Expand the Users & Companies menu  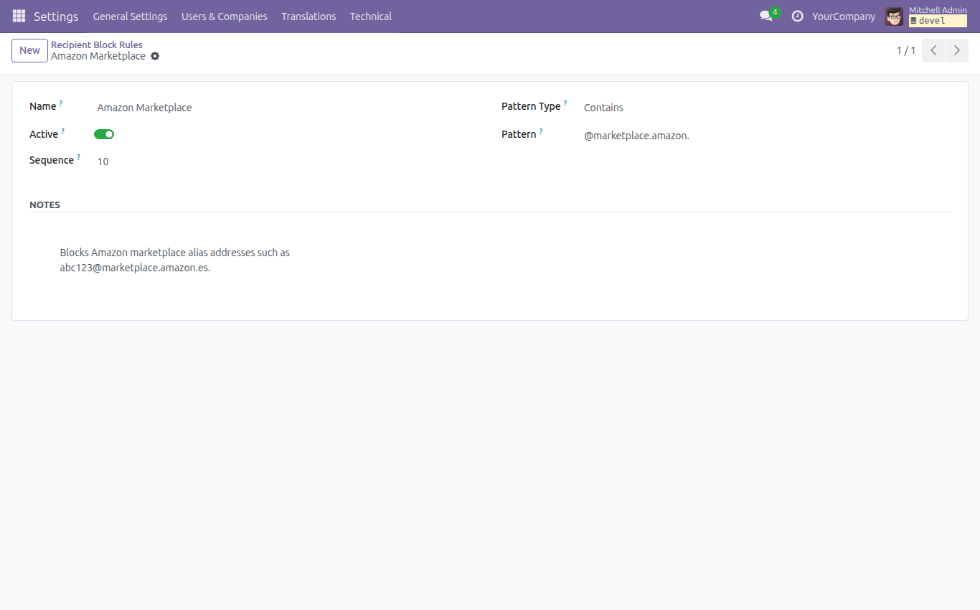coord(225,16)
